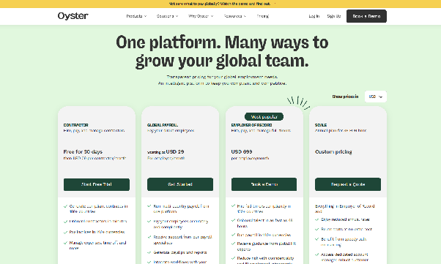Click the EMPLOYER OF RECORD plan title
Viewport: 441px width, 264px height.
tap(251, 125)
